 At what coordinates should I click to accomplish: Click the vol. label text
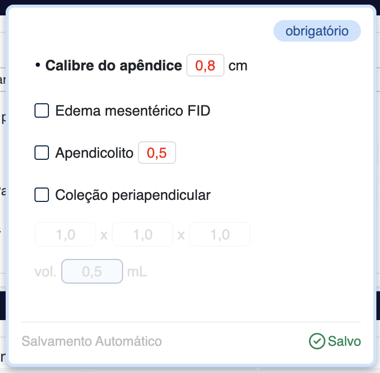46,272
